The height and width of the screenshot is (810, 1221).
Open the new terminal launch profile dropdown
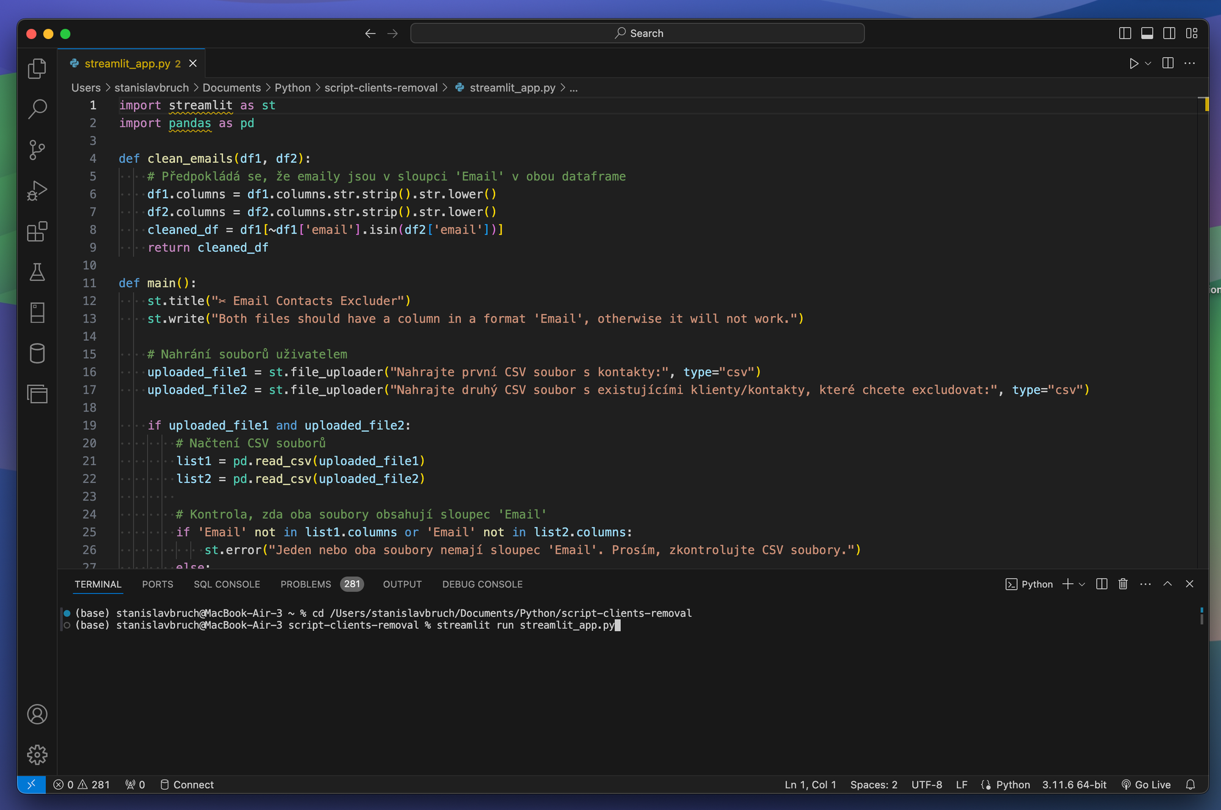tap(1082, 584)
